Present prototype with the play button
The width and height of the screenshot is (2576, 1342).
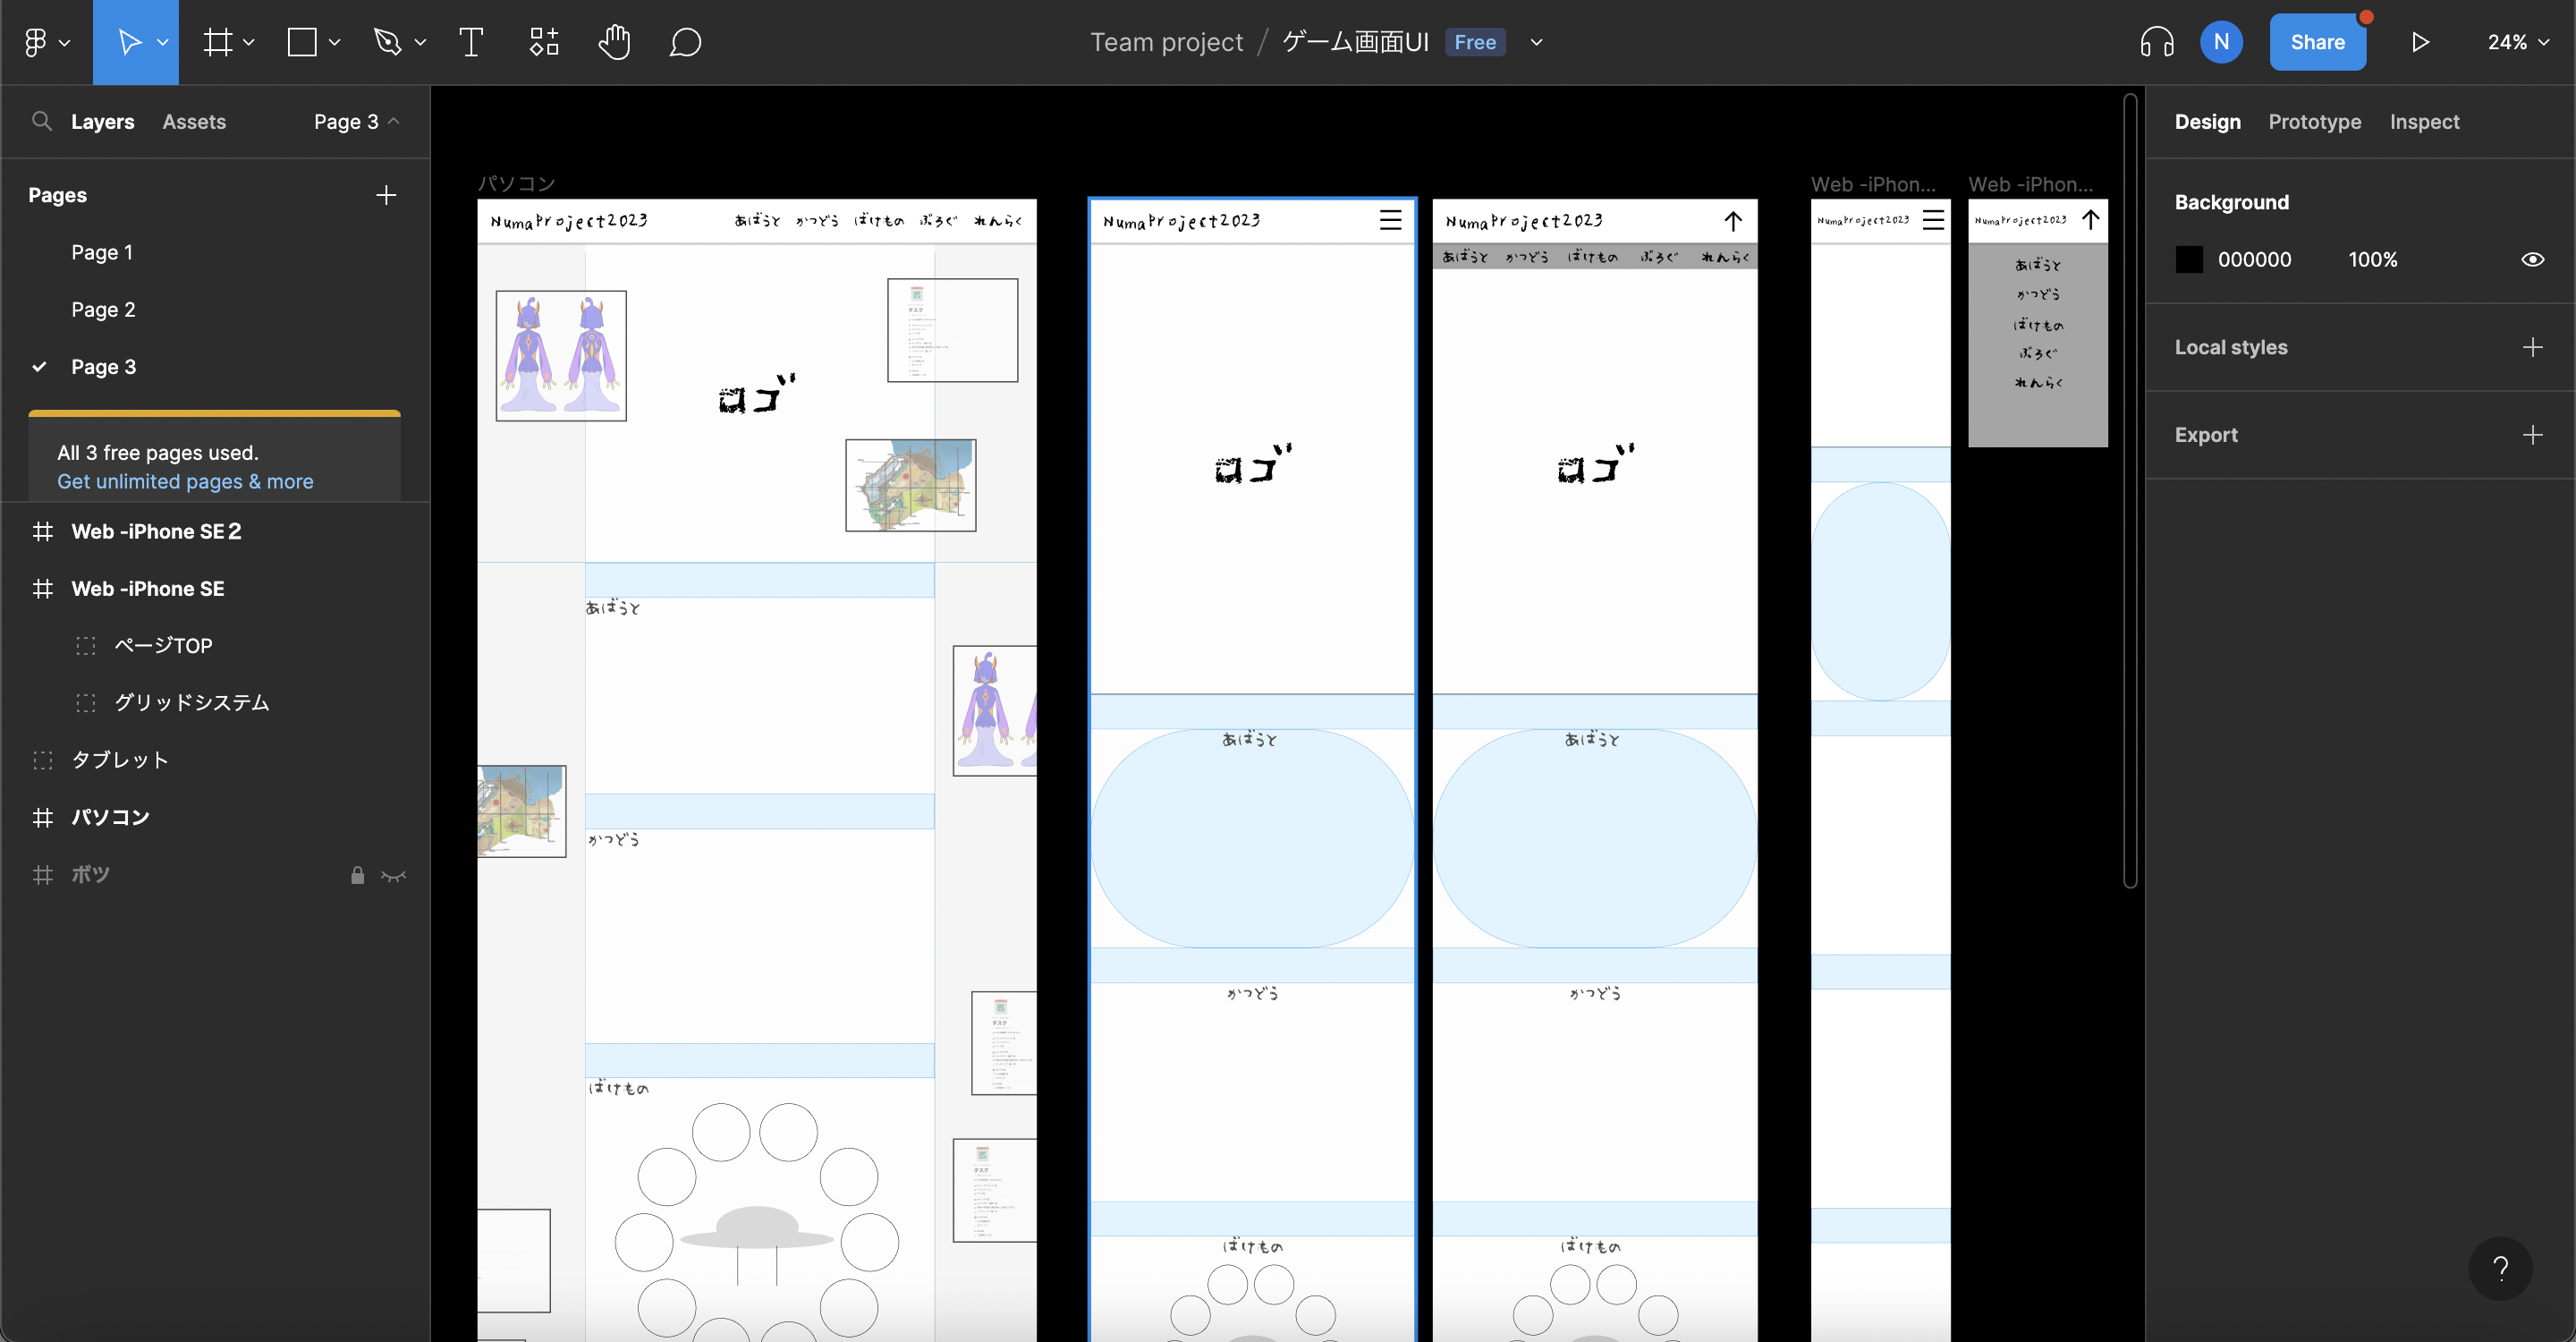(x=2420, y=42)
